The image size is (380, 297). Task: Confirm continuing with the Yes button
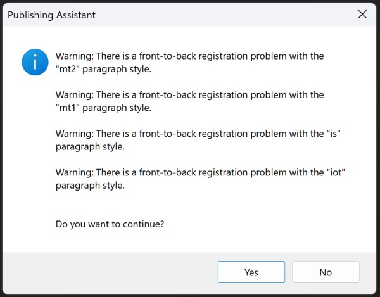click(251, 272)
